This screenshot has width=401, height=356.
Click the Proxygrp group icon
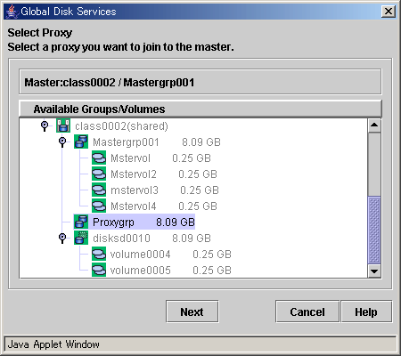pyautogui.click(x=81, y=222)
